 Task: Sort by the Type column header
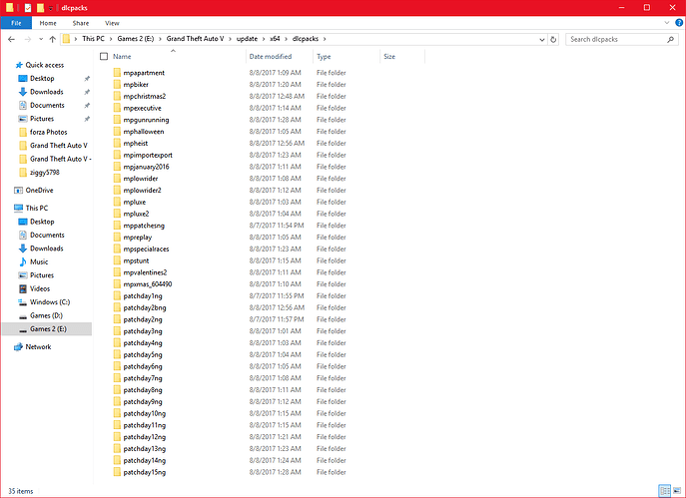(x=324, y=57)
